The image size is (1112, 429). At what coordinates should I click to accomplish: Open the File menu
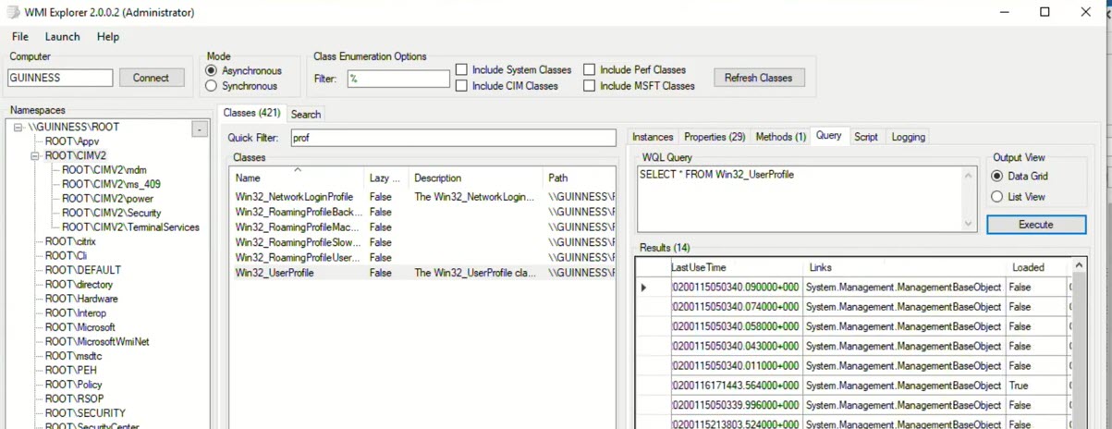[x=20, y=36]
